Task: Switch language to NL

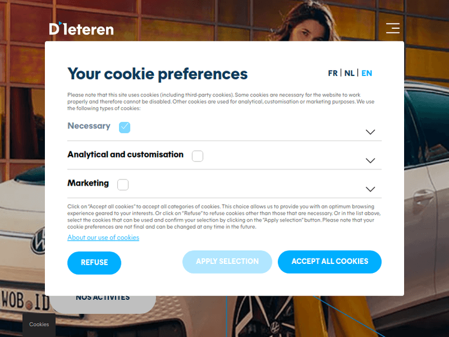Action: (349, 73)
